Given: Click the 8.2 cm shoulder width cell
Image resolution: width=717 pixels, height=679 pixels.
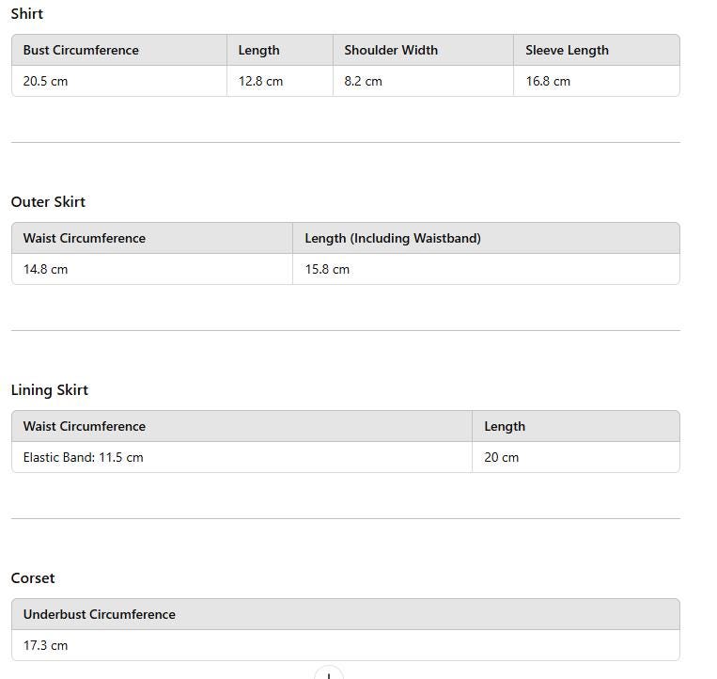Looking at the screenshot, I should click(363, 82).
